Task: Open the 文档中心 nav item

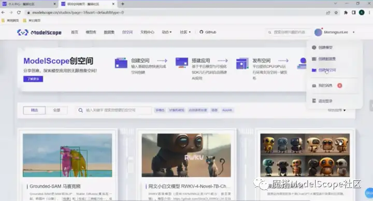Action: 147,32
